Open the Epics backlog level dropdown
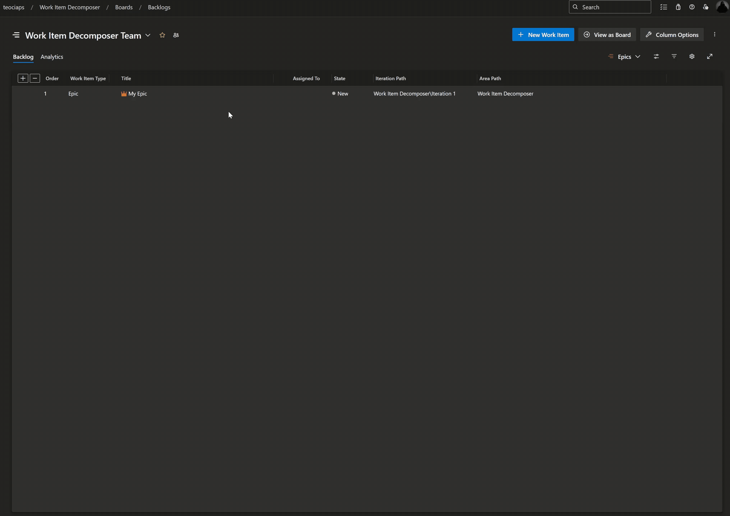The height and width of the screenshot is (516, 730). [x=624, y=57]
